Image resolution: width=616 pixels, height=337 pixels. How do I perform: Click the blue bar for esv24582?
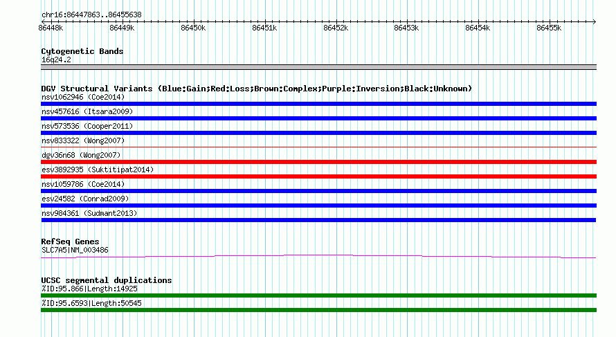point(318,206)
